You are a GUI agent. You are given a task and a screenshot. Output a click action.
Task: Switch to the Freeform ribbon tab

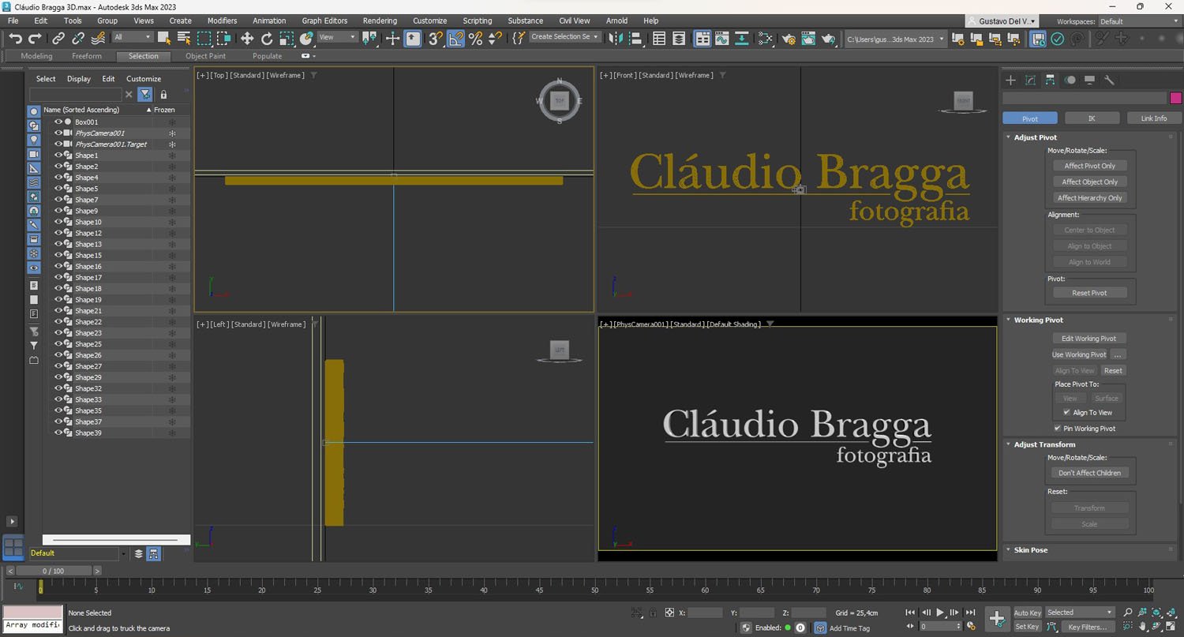click(87, 56)
